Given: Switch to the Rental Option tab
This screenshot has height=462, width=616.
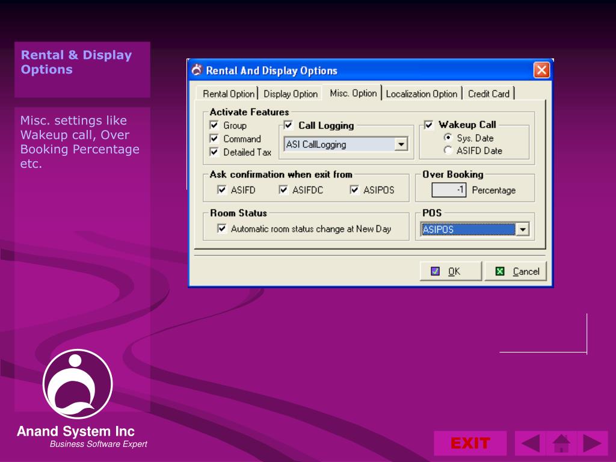Looking at the screenshot, I should click(x=228, y=94).
